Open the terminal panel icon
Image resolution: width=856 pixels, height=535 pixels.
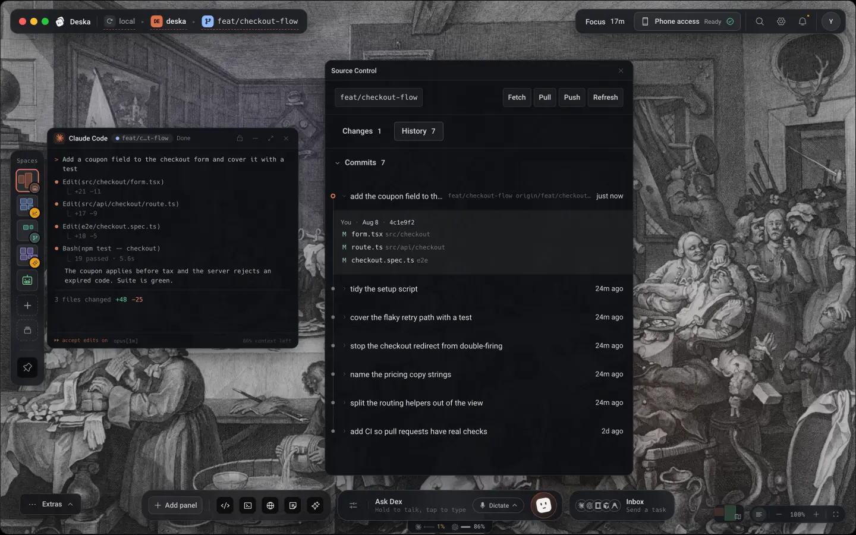pos(248,505)
